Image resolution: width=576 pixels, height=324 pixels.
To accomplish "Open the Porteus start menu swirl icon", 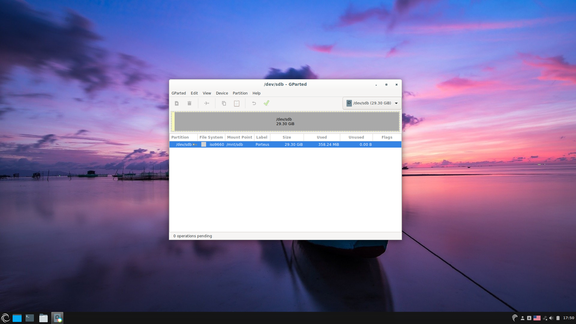I will pyautogui.click(x=5, y=318).
